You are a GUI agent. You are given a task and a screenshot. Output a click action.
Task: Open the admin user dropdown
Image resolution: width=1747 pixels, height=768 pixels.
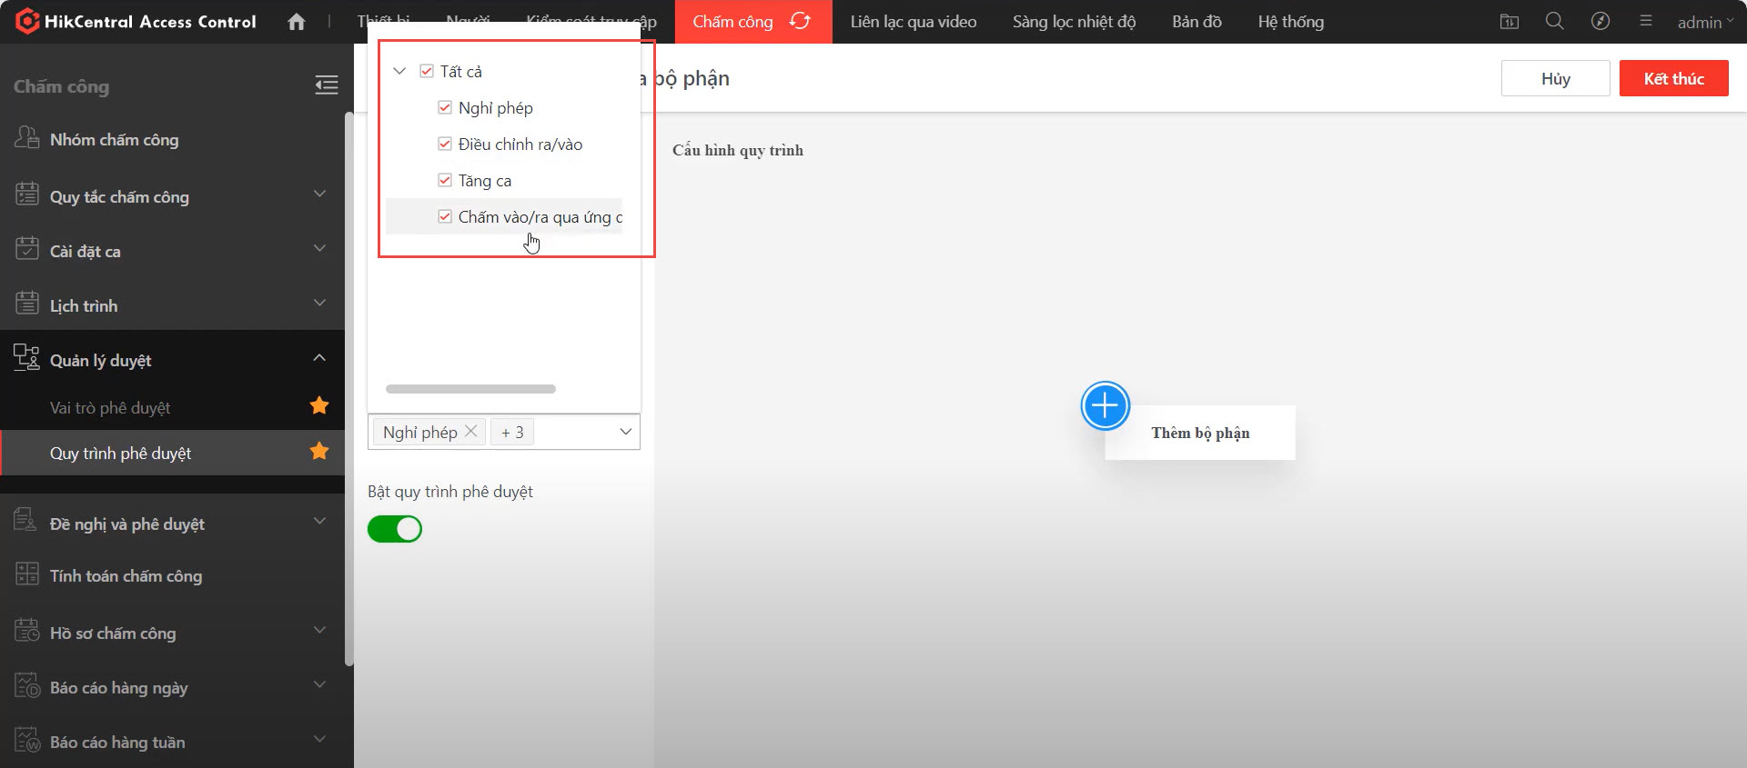pyautogui.click(x=1704, y=22)
